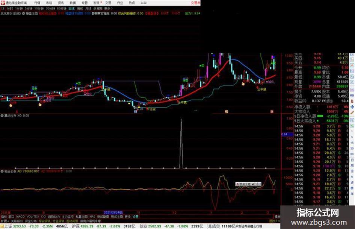Switch chart to 15分钟 period
This screenshot has height=229, width=355.
point(39,9)
